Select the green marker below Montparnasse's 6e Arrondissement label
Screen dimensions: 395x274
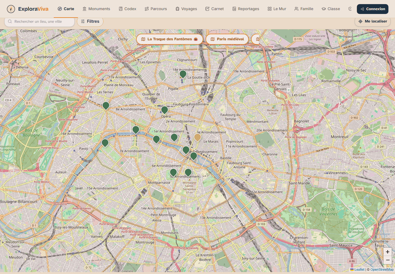click(x=173, y=172)
